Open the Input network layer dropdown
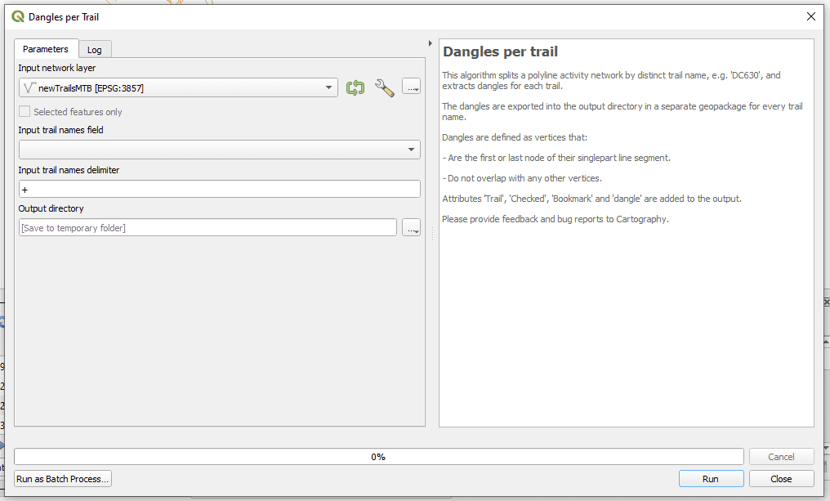Image resolution: width=830 pixels, height=501 pixels. pyautogui.click(x=178, y=88)
